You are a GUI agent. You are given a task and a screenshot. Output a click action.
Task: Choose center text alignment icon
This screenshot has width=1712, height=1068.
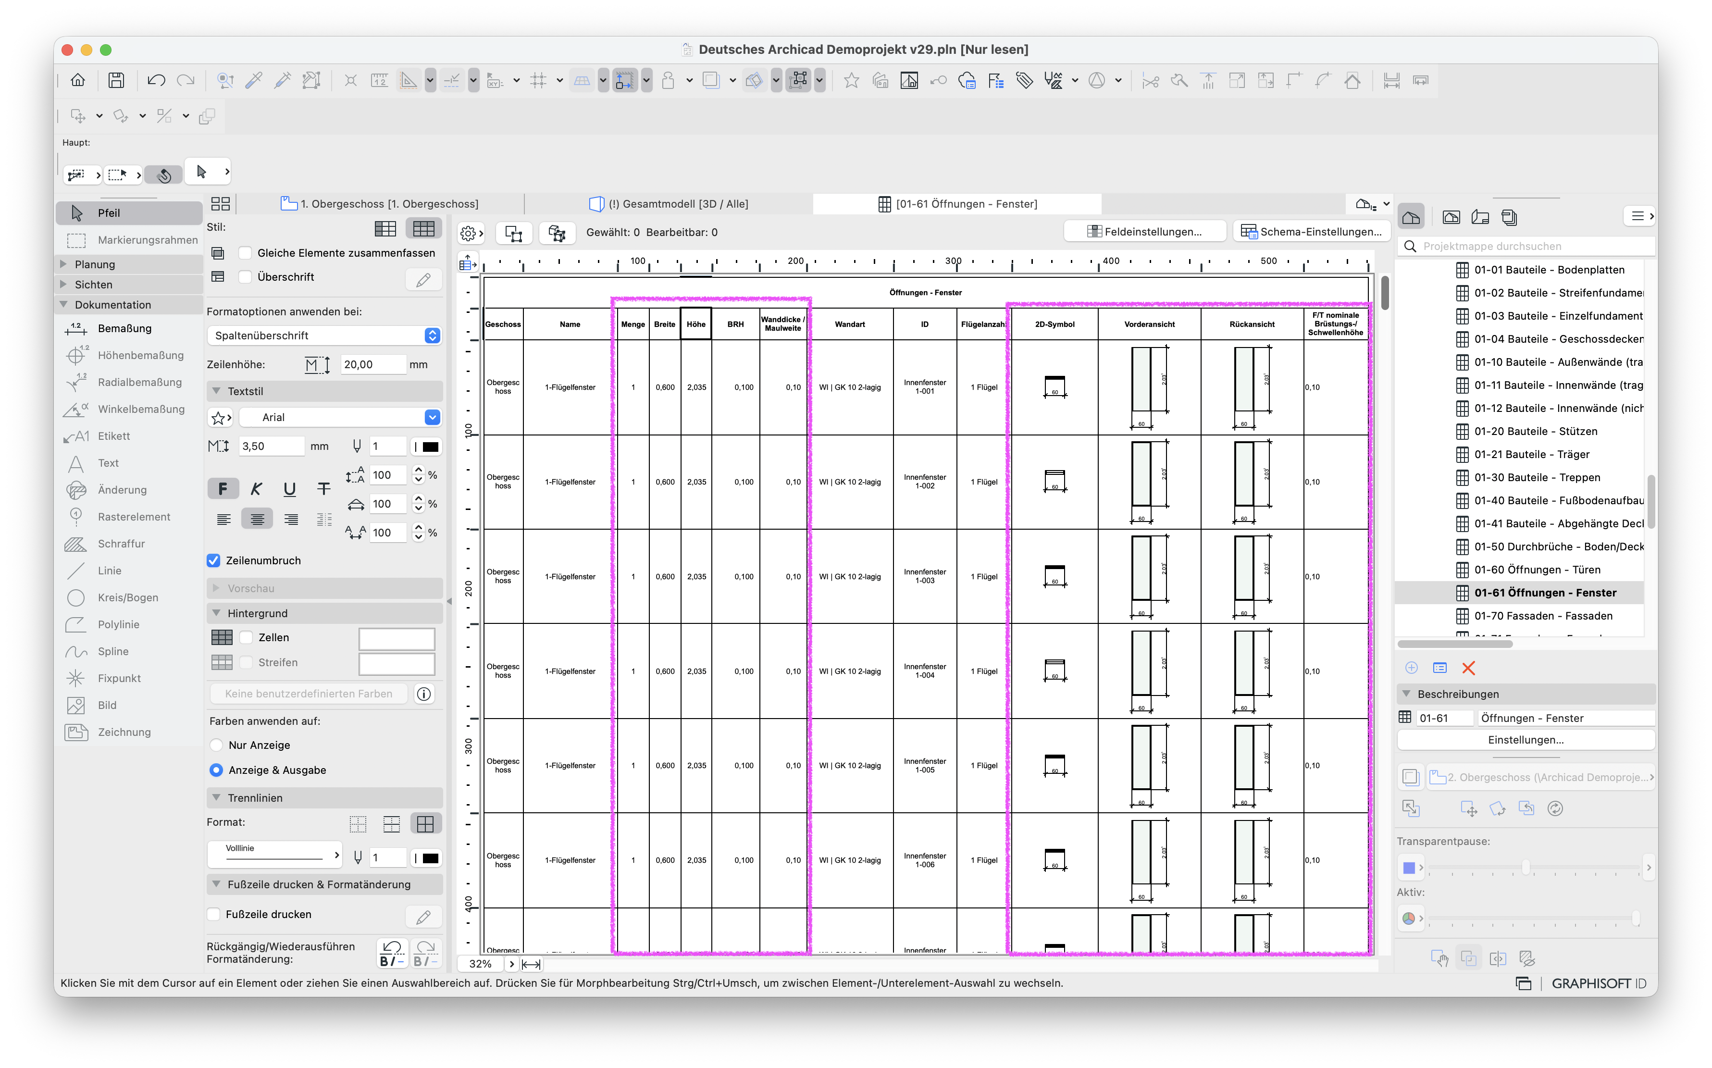tap(257, 519)
